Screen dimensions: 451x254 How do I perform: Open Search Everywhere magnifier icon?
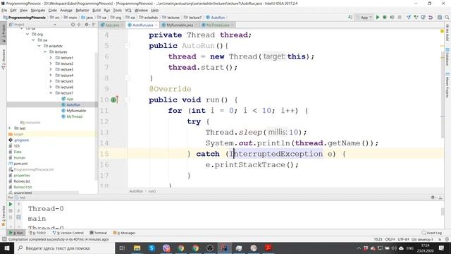pyautogui.click(x=447, y=17)
